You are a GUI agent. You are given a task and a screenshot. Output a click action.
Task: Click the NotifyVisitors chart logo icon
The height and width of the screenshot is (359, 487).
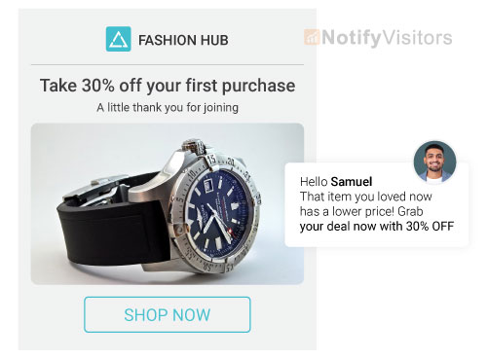[x=312, y=37]
